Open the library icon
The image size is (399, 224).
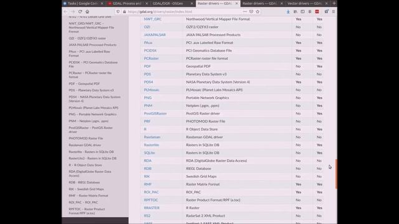(296, 12)
